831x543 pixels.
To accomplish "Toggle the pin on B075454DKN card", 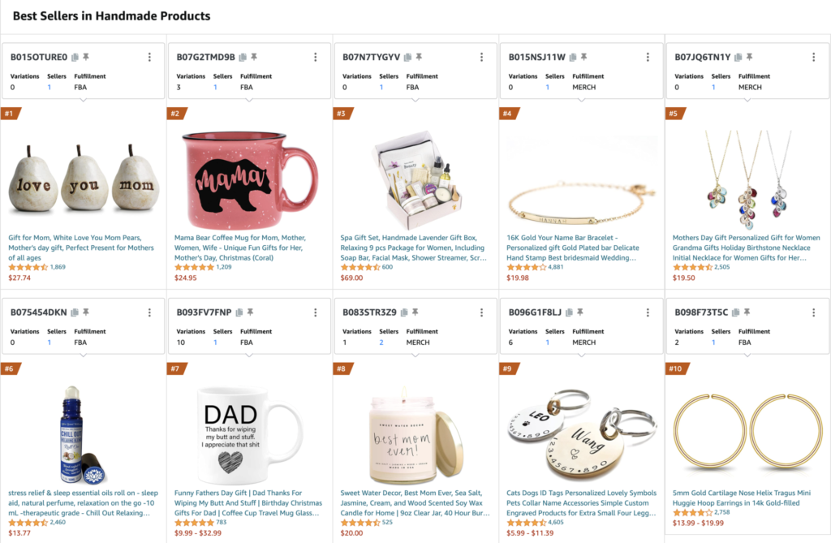I will pyautogui.click(x=86, y=312).
